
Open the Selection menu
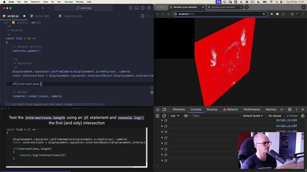pos(35,2)
